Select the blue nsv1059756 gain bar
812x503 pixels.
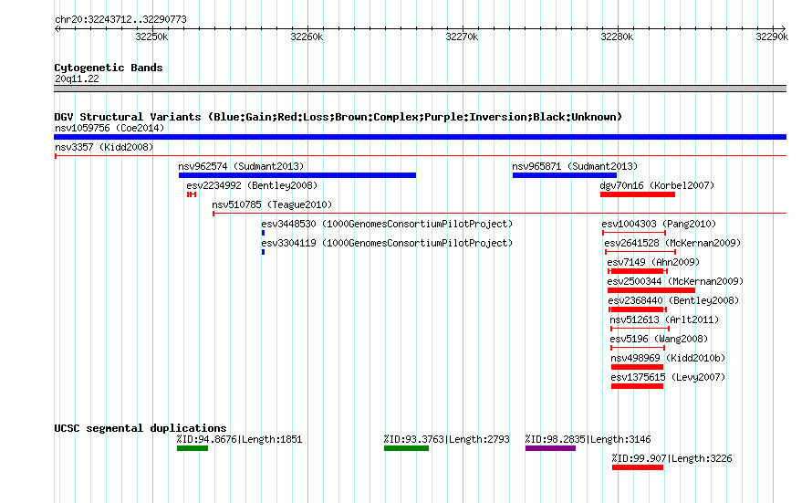point(420,137)
